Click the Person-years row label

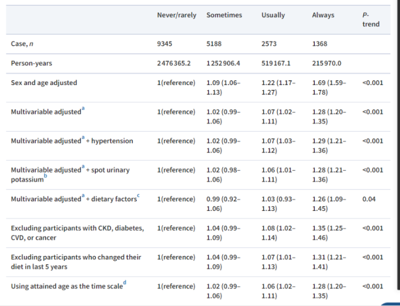click(30, 63)
